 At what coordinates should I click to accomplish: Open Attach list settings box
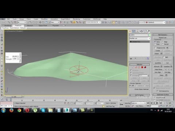coord(162,53)
